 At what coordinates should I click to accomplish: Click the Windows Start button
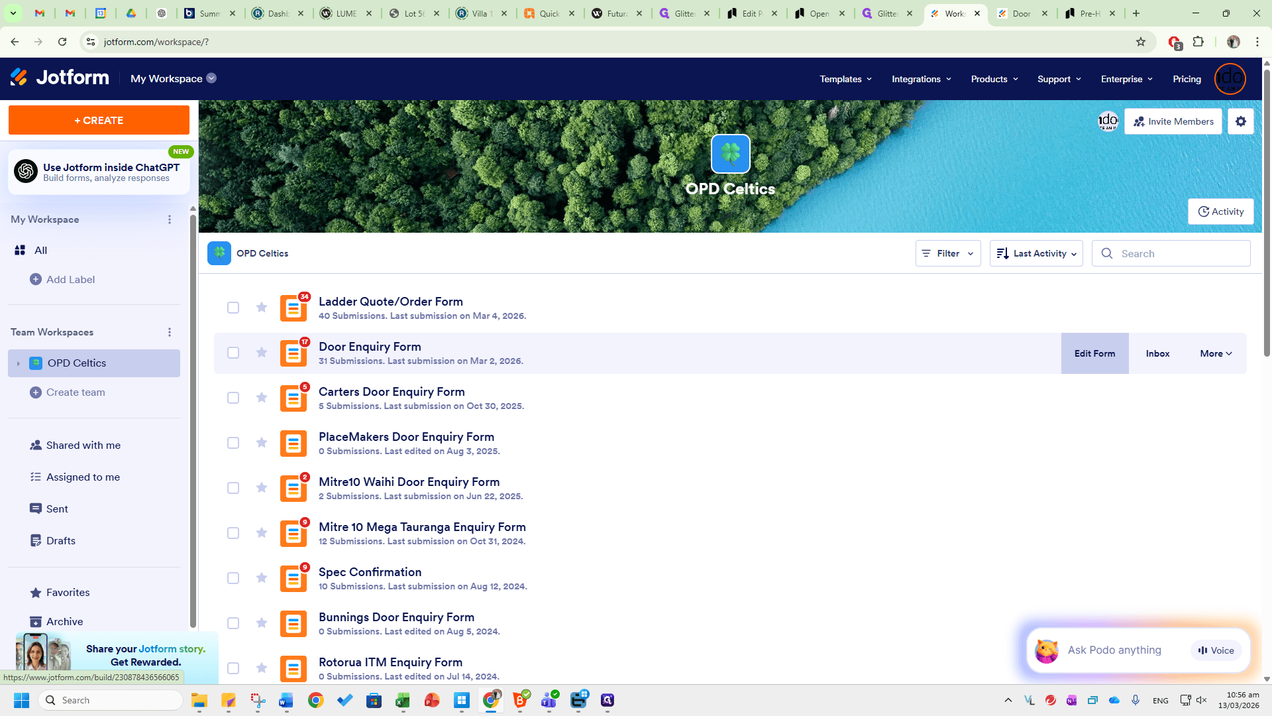tap(21, 700)
